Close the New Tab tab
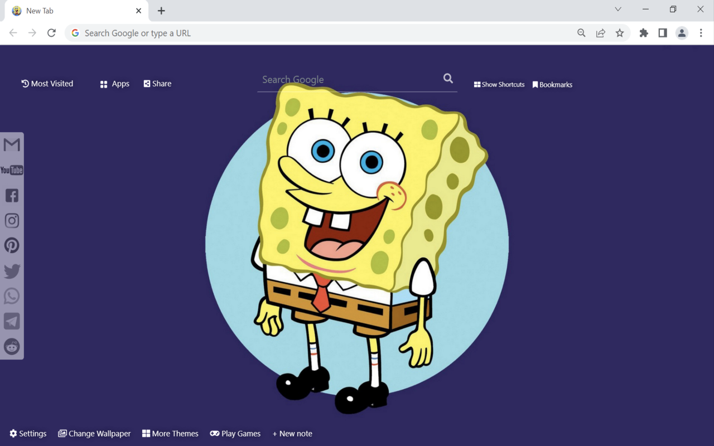 point(138,11)
